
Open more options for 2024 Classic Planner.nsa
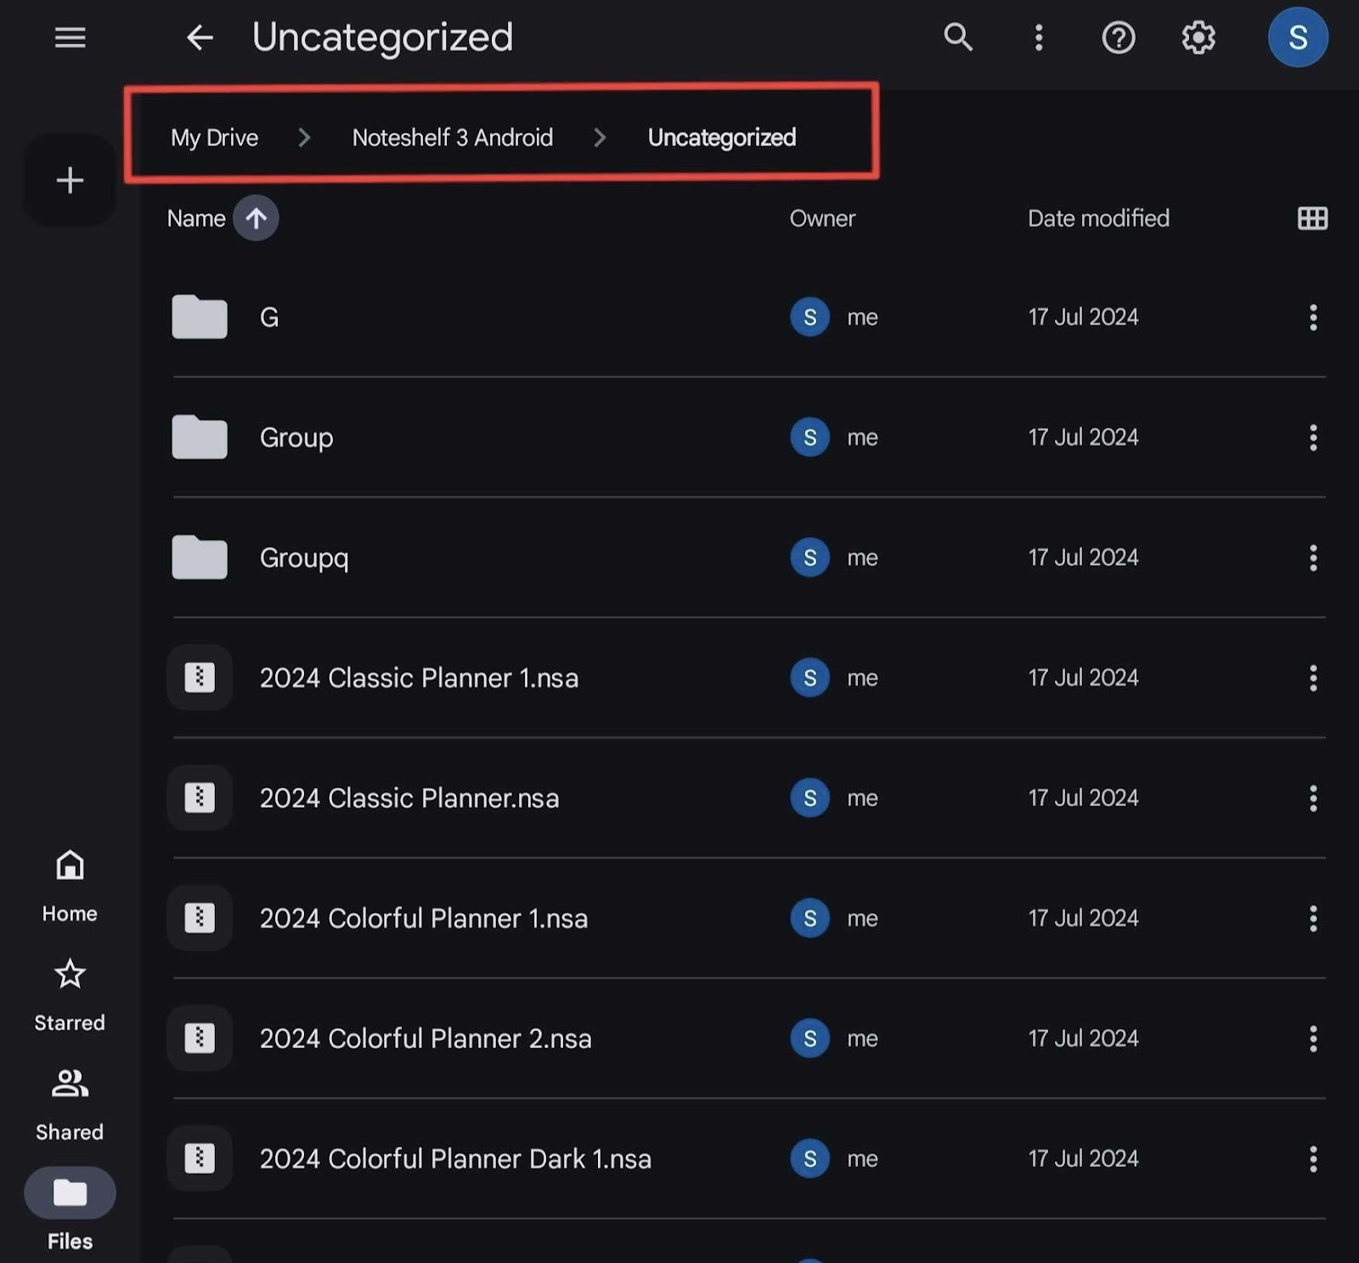pyautogui.click(x=1312, y=798)
